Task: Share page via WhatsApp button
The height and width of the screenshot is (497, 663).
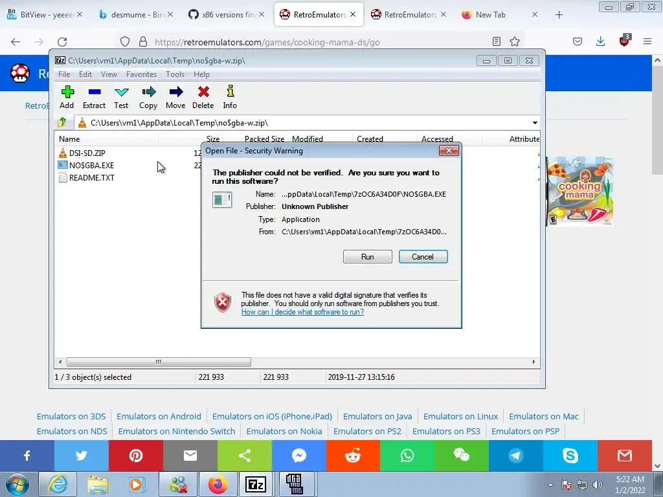Action: click(407, 456)
